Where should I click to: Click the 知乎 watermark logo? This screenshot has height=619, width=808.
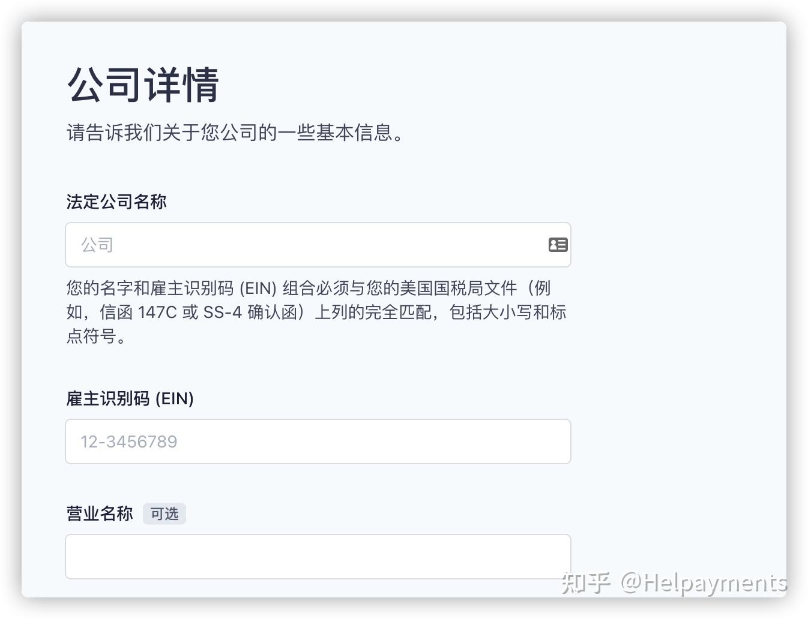click(x=585, y=582)
